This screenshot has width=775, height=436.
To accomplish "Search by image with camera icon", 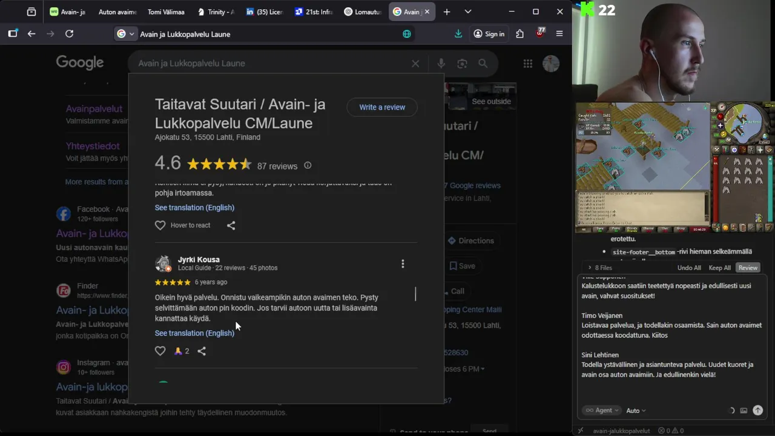I will click(462, 64).
